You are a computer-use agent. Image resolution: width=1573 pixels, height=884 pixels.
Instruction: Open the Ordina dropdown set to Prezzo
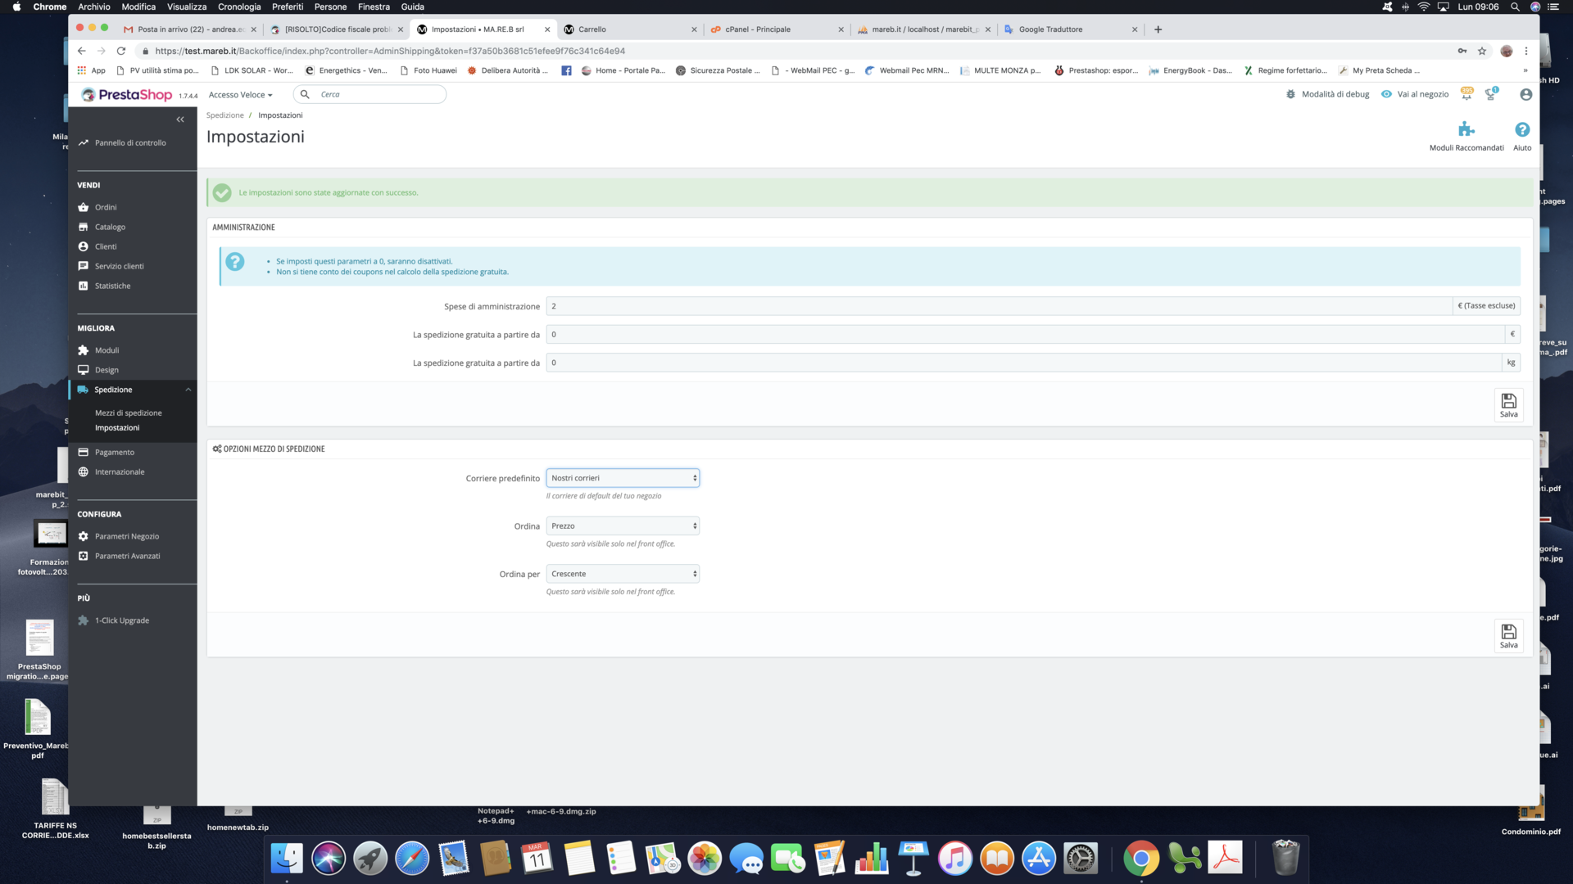coord(623,526)
